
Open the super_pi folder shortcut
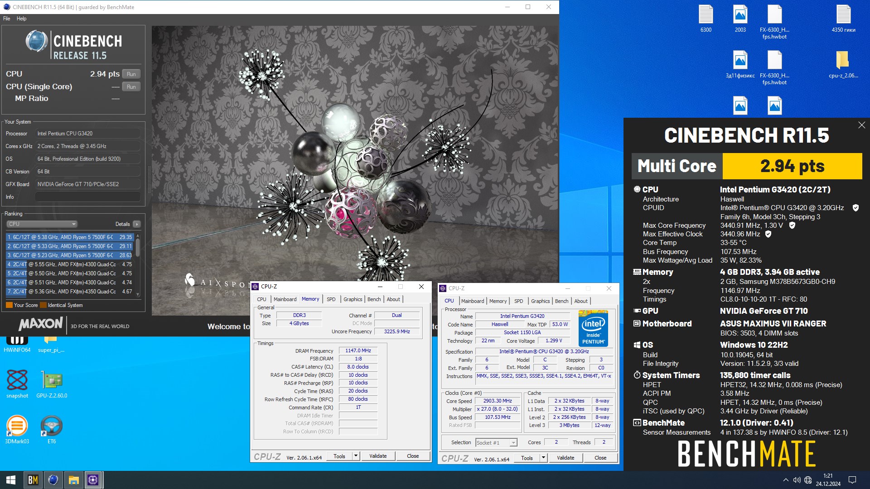[51, 345]
